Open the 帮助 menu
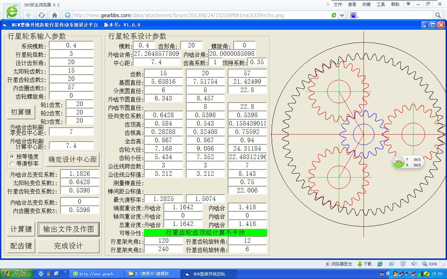The height and width of the screenshot is (279, 447). (x=395, y=5)
